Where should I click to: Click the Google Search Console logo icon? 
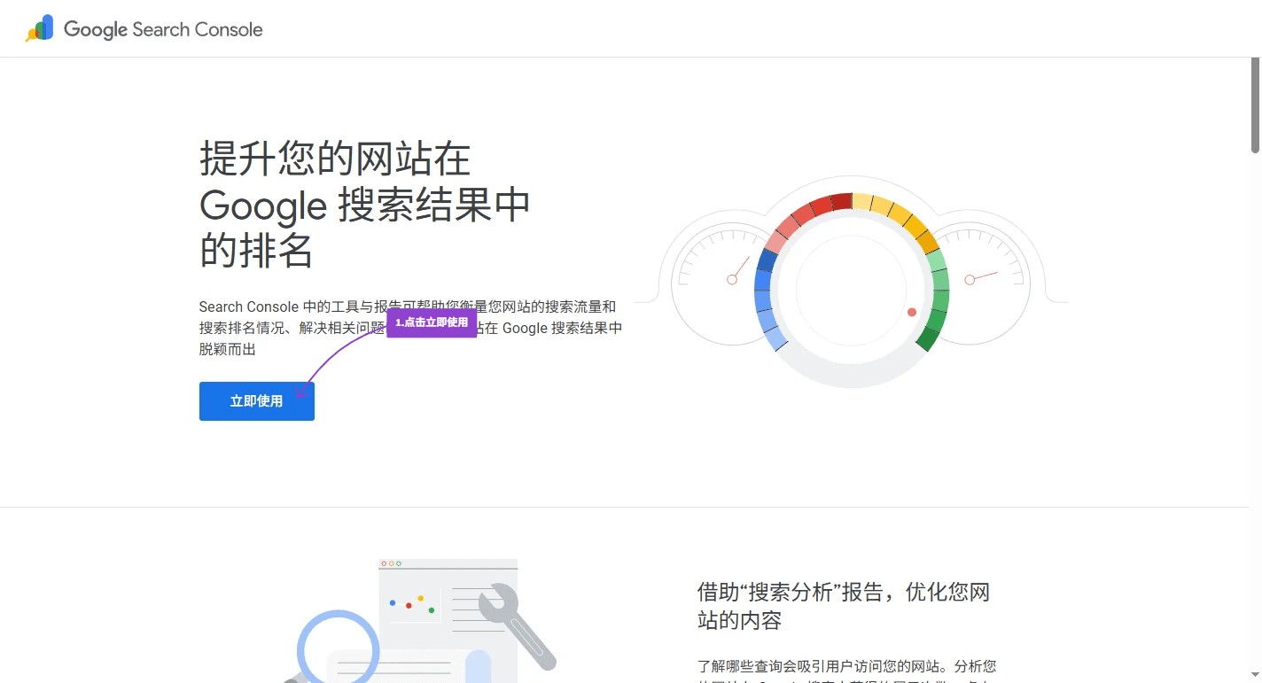tap(40, 28)
